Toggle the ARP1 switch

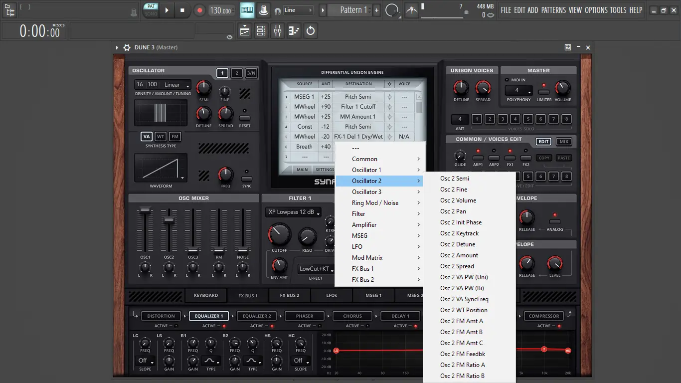tap(478, 158)
